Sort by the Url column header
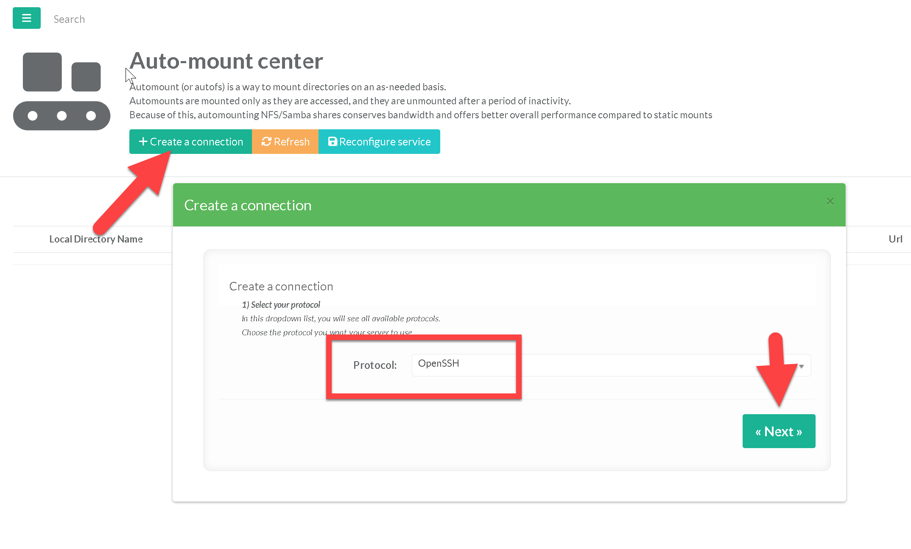The height and width of the screenshot is (549, 911). click(895, 239)
